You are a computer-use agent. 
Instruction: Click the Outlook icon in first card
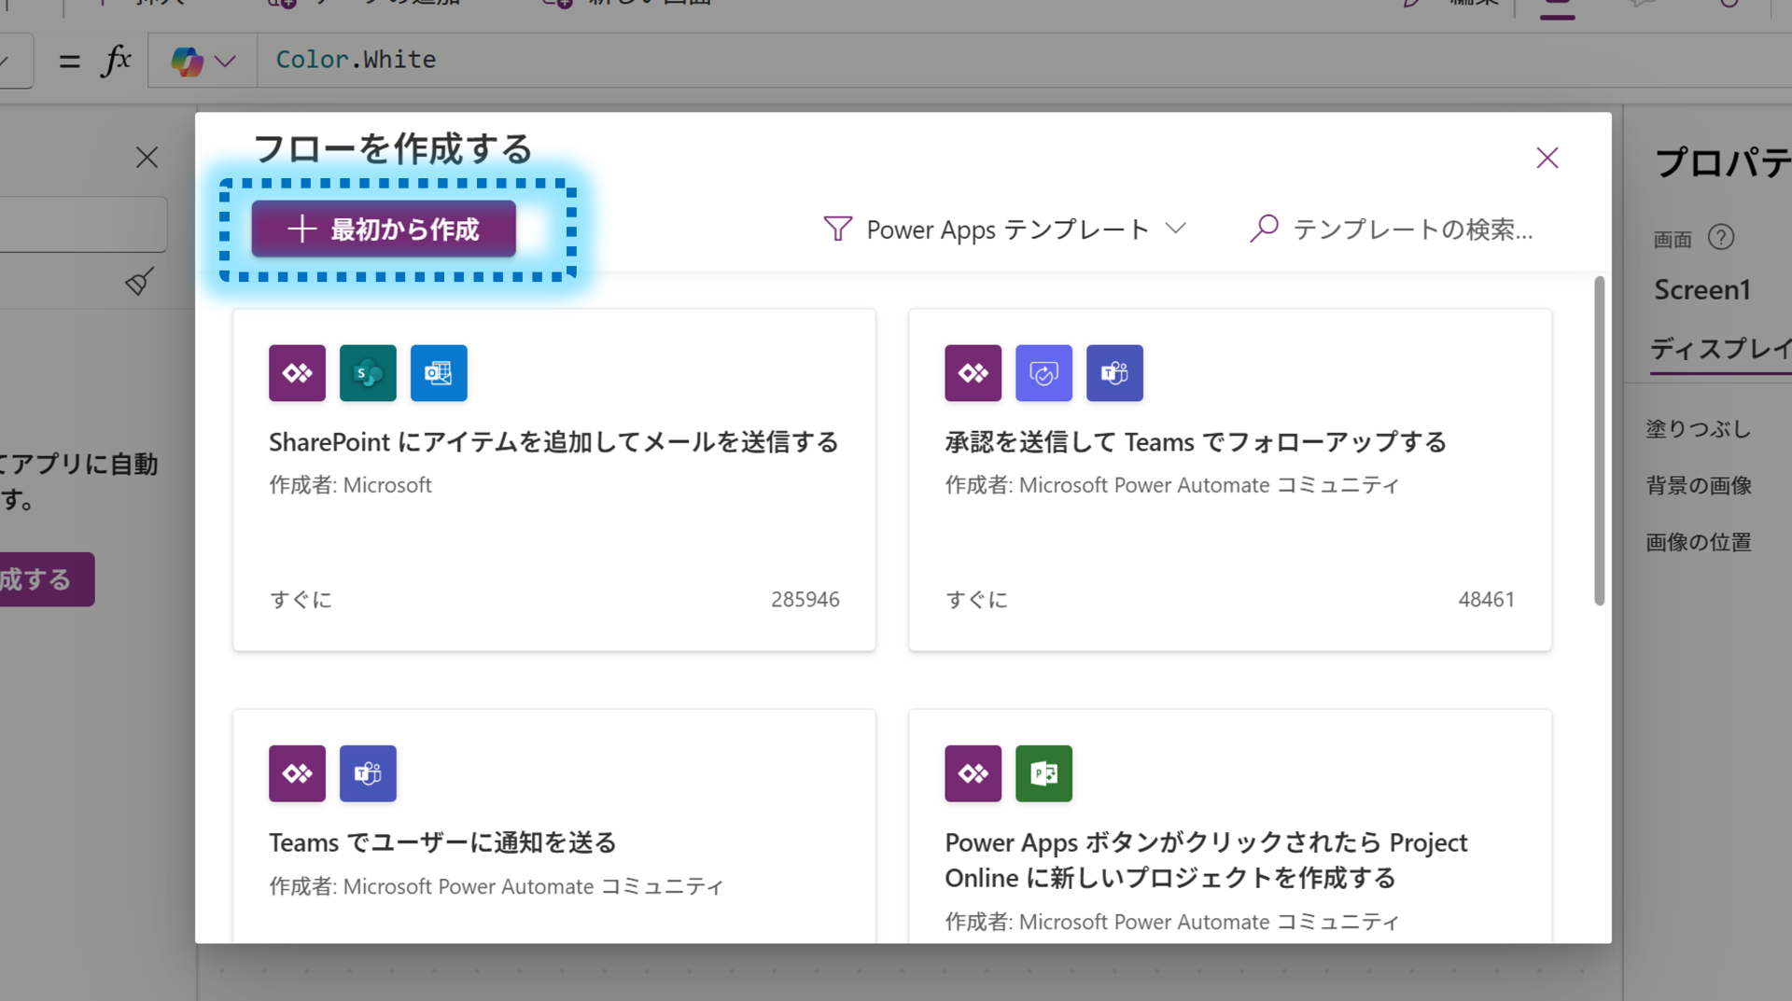click(x=439, y=373)
